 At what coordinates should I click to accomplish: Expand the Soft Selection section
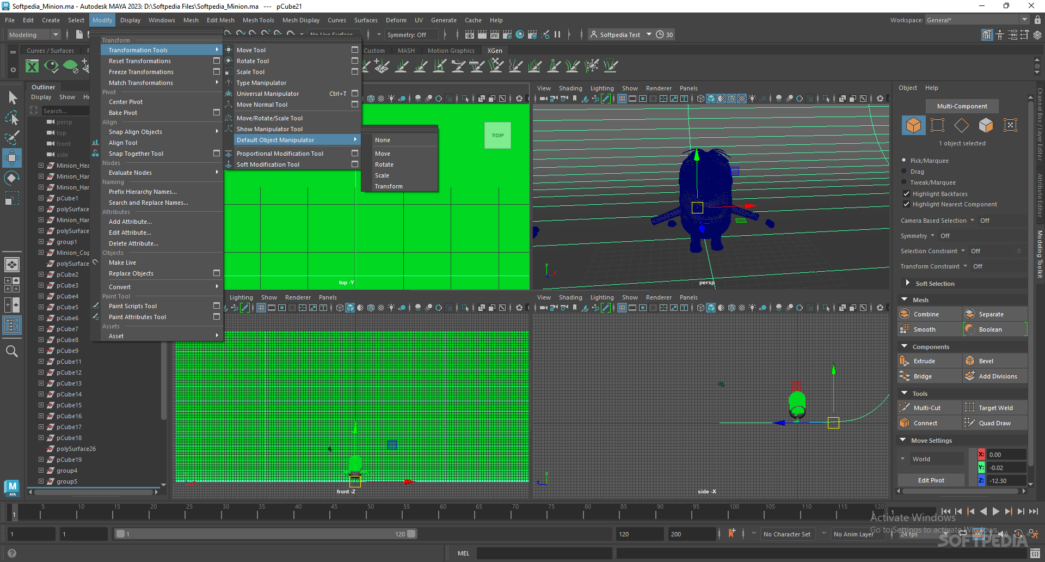907,283
